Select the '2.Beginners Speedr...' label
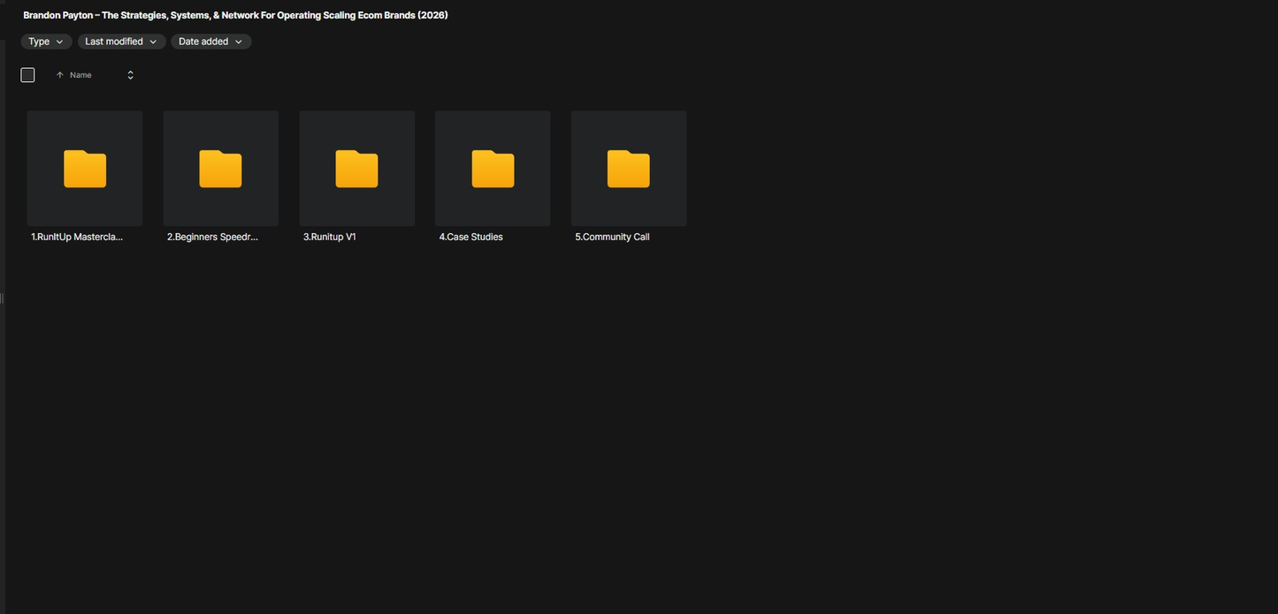1278x614 pixels. coord(212,237)
